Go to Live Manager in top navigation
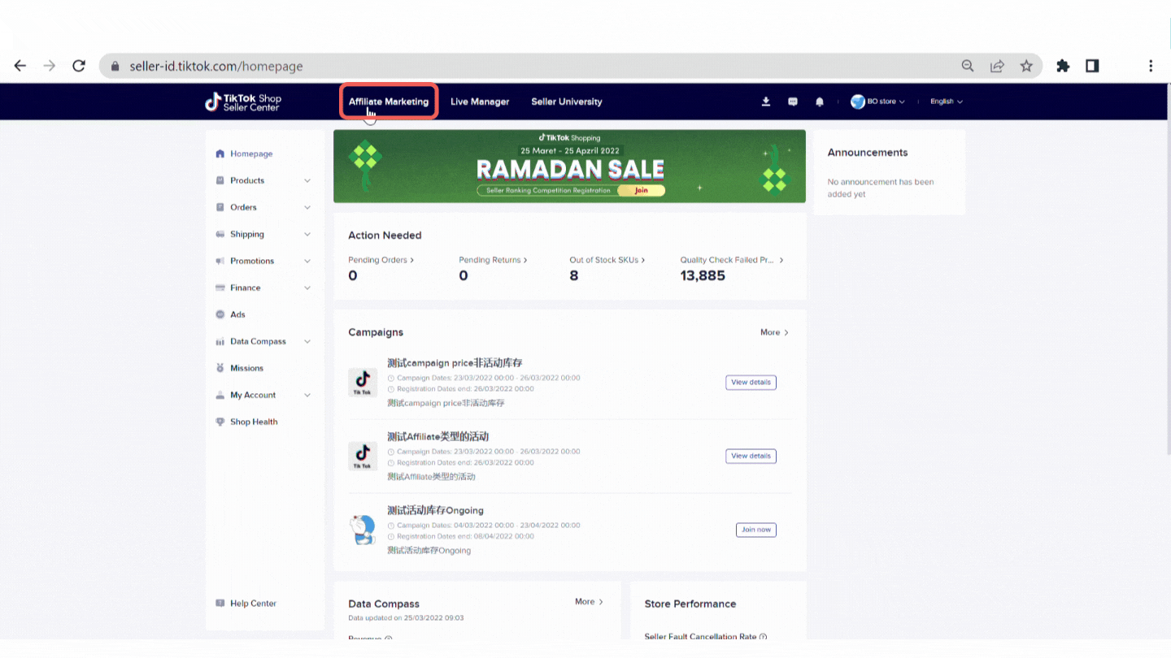This screenshot has width=1171, height=658. [480, 102]
